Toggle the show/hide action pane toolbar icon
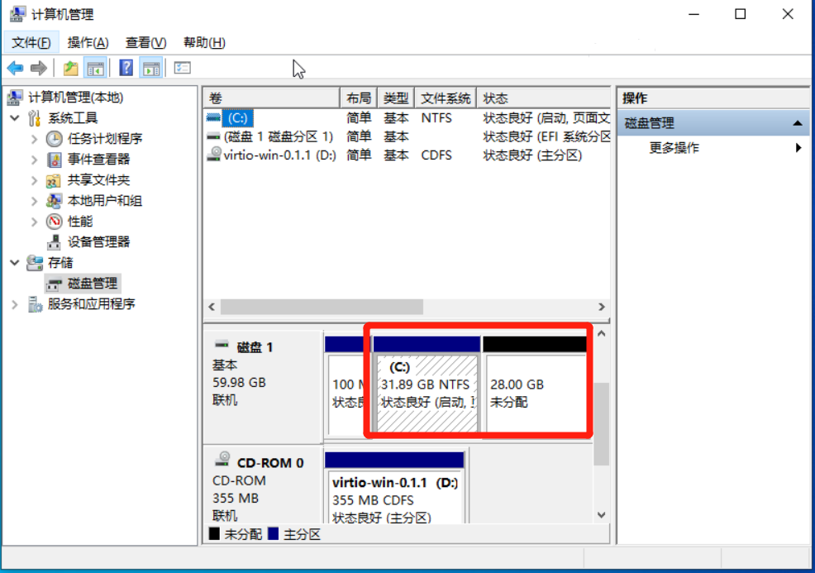 pos(152,67)
